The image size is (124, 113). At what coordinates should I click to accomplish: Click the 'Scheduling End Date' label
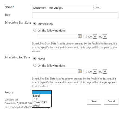[17, 58]
